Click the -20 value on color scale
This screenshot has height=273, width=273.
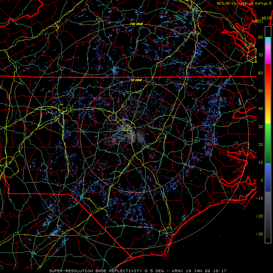click(259, 216)
